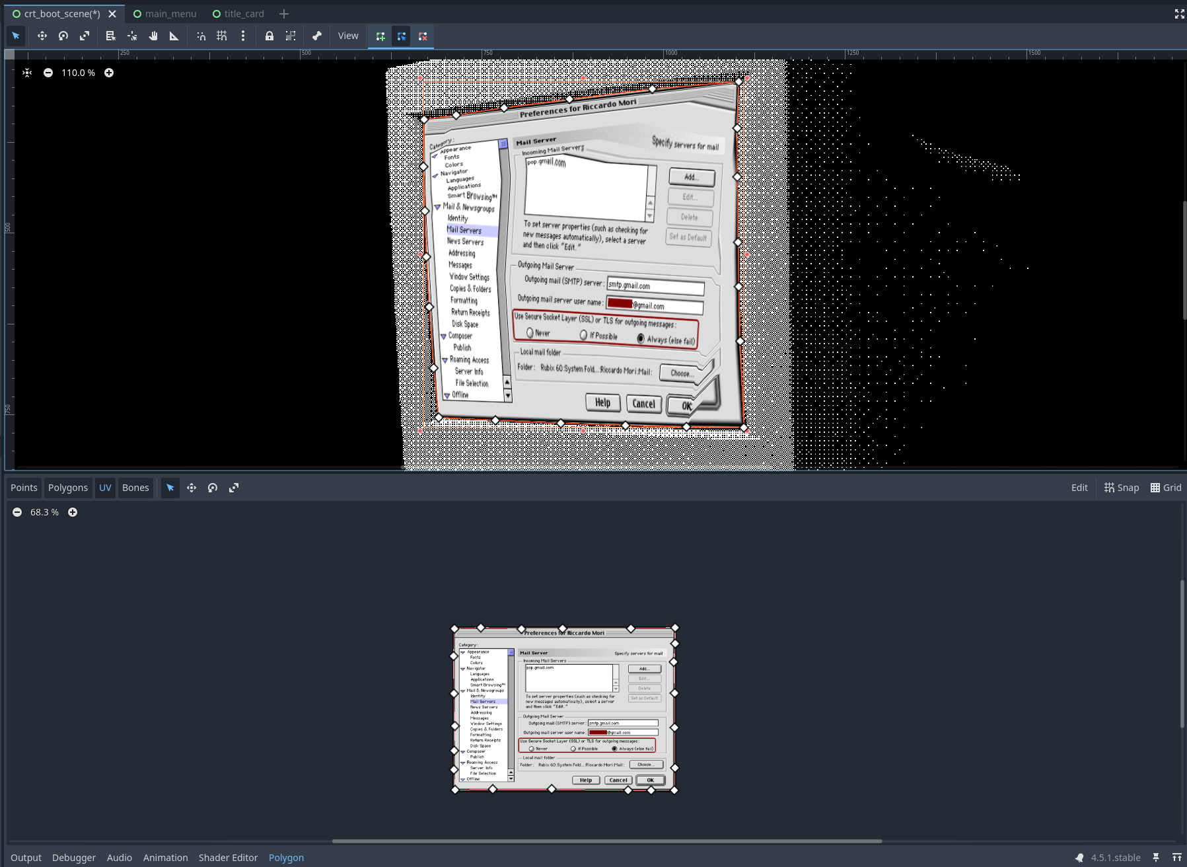
Task: Open the Shader Editor bottom panel tab
Action: (x=228, y=858)
